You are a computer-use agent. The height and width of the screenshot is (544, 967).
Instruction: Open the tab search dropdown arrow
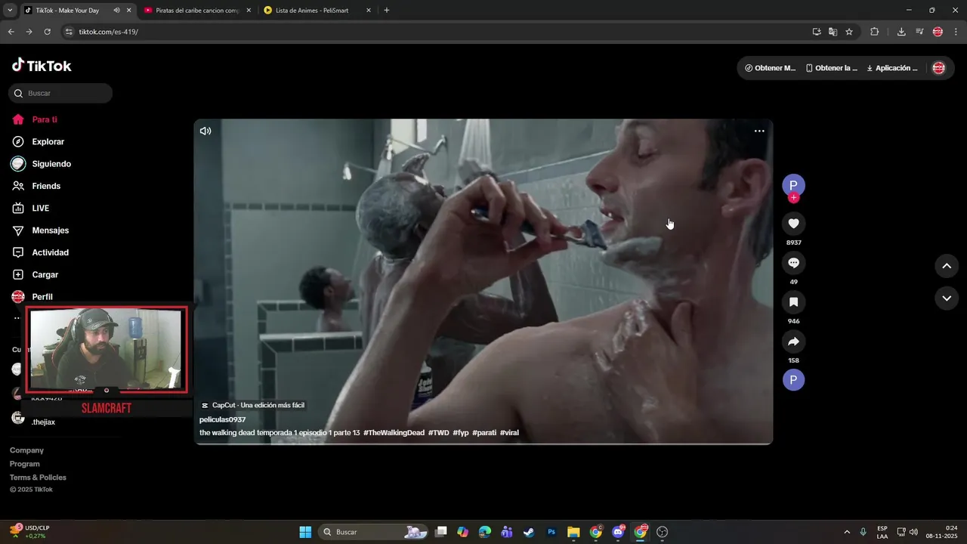coord(10,11)
